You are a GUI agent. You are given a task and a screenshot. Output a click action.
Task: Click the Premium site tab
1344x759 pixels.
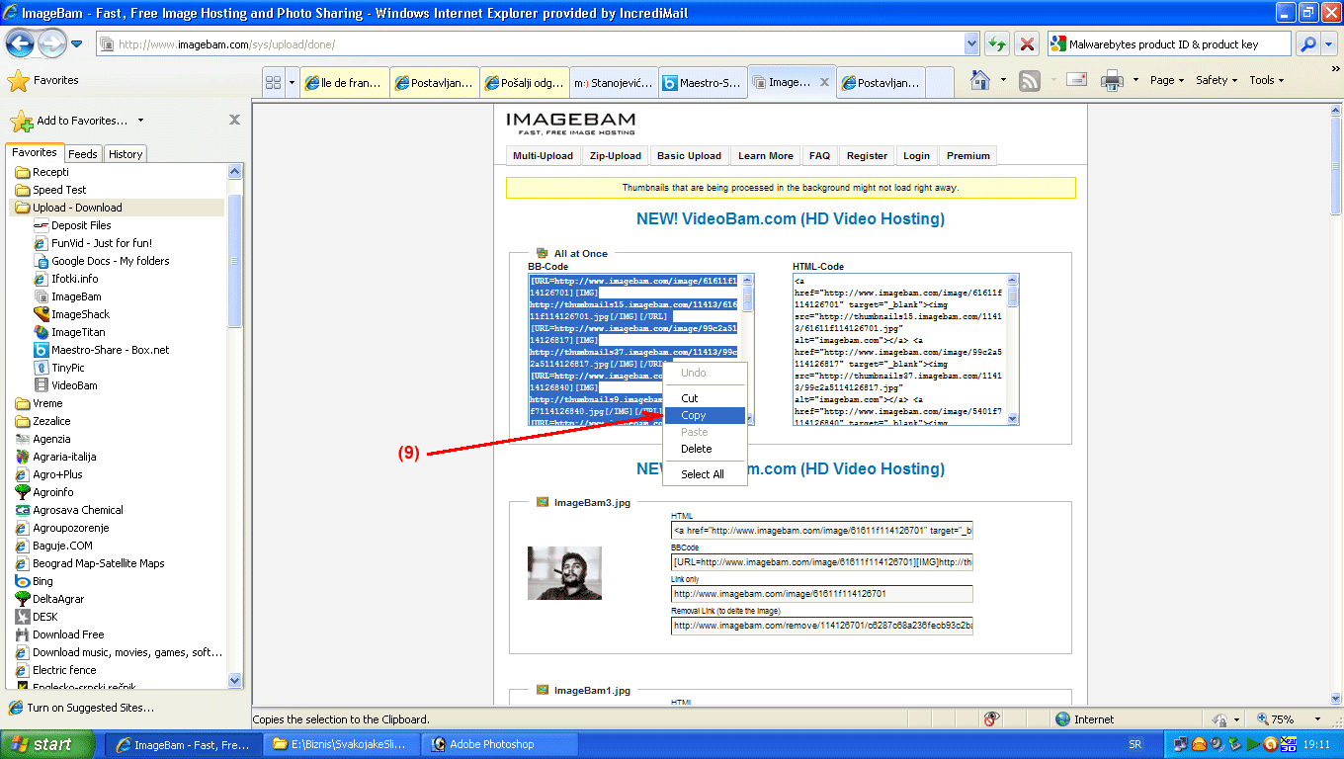[x=968, y=156]
